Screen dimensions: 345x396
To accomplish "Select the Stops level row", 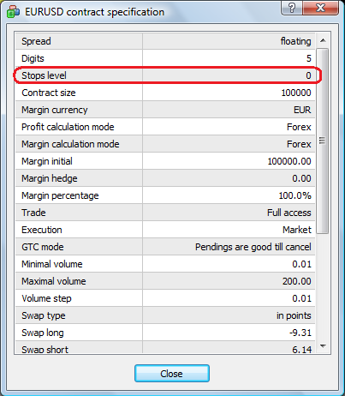I will click(165, 75).
